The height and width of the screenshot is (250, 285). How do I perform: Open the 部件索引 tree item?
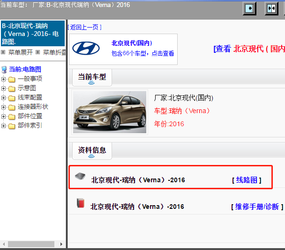point(30,125)
